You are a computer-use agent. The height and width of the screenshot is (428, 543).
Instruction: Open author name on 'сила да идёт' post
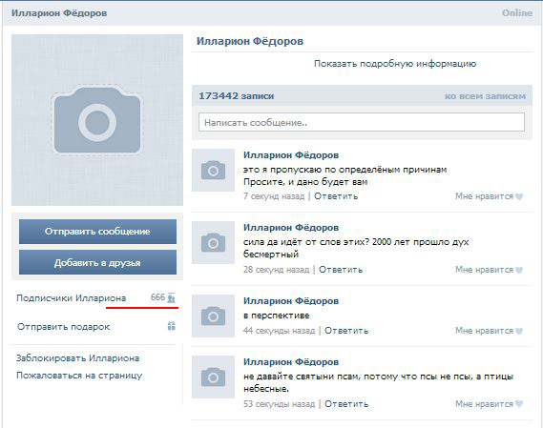coord(291,228)
